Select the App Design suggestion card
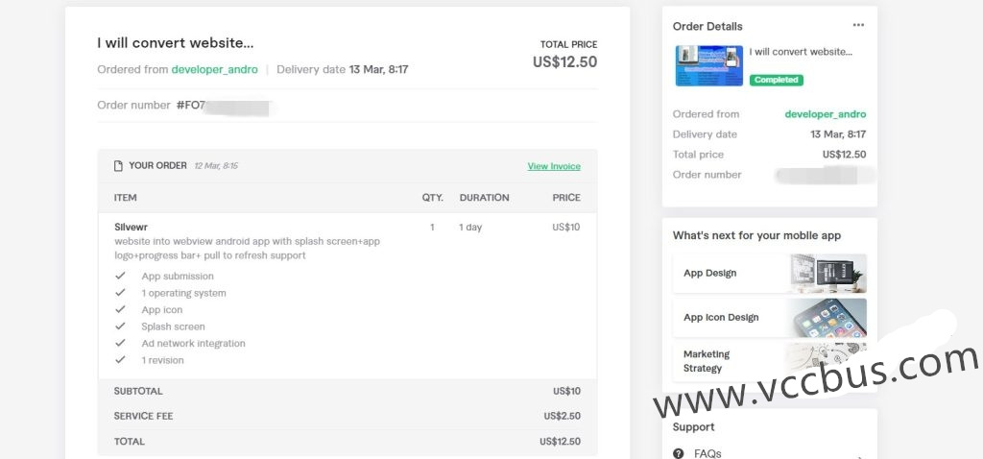Viewport: 983px width, 459px height. point(769,273)
